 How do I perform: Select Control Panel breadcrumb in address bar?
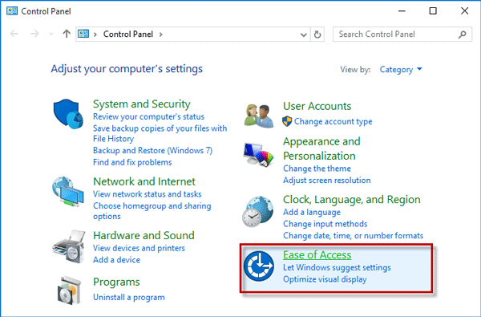click(x=128, y=34)
